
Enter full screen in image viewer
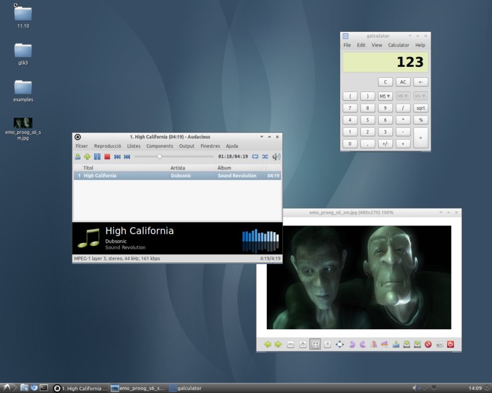[x=340, y=344]
